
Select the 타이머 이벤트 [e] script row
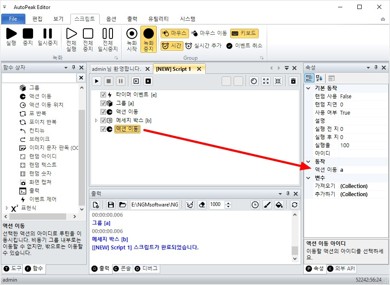pos(136,95)
